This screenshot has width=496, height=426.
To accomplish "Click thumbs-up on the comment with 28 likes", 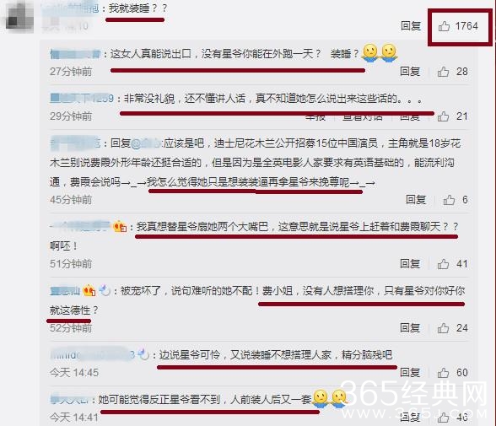I will click(443, 72).
